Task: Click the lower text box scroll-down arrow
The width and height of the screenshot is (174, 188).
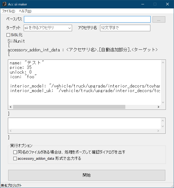Action: (163, 126)
